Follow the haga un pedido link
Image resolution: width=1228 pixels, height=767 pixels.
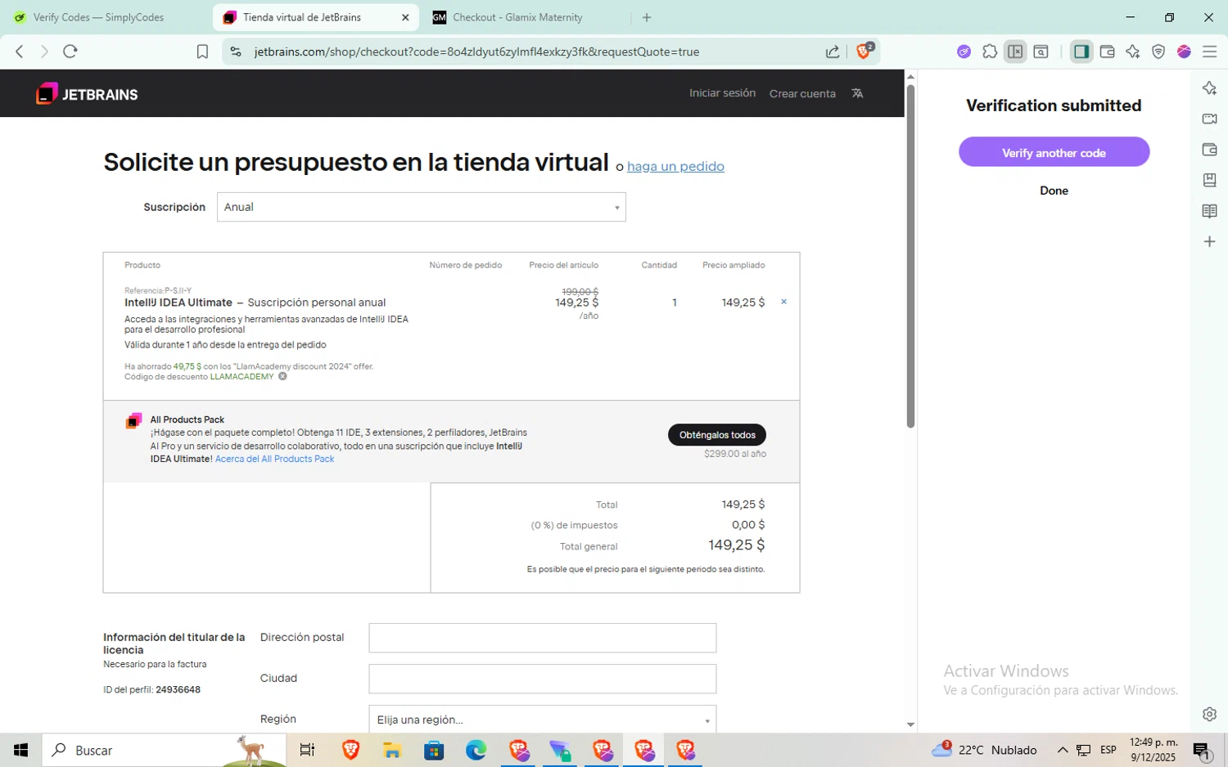675,166
